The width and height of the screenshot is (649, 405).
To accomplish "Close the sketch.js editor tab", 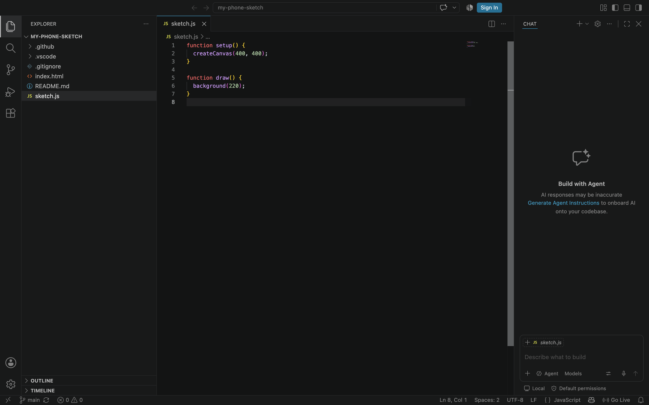I will [204, 24].
